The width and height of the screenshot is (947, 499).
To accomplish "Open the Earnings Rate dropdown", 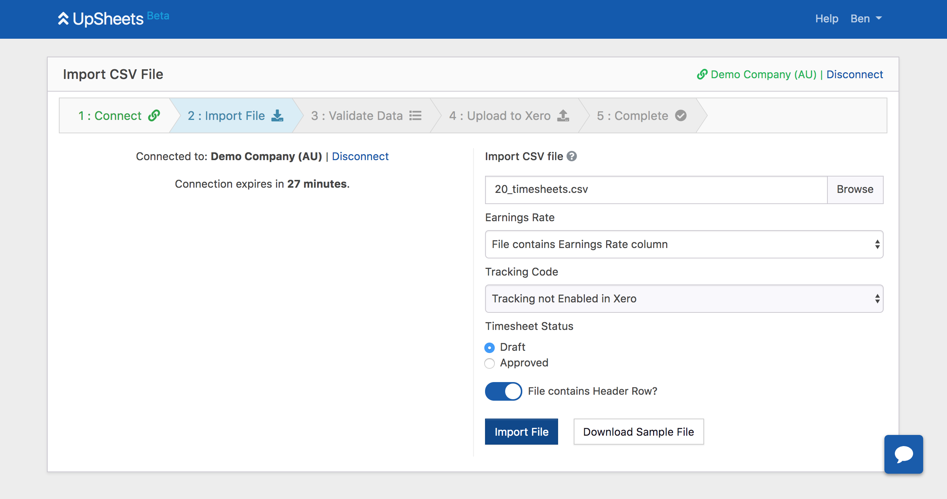I will tap(684, 244).
